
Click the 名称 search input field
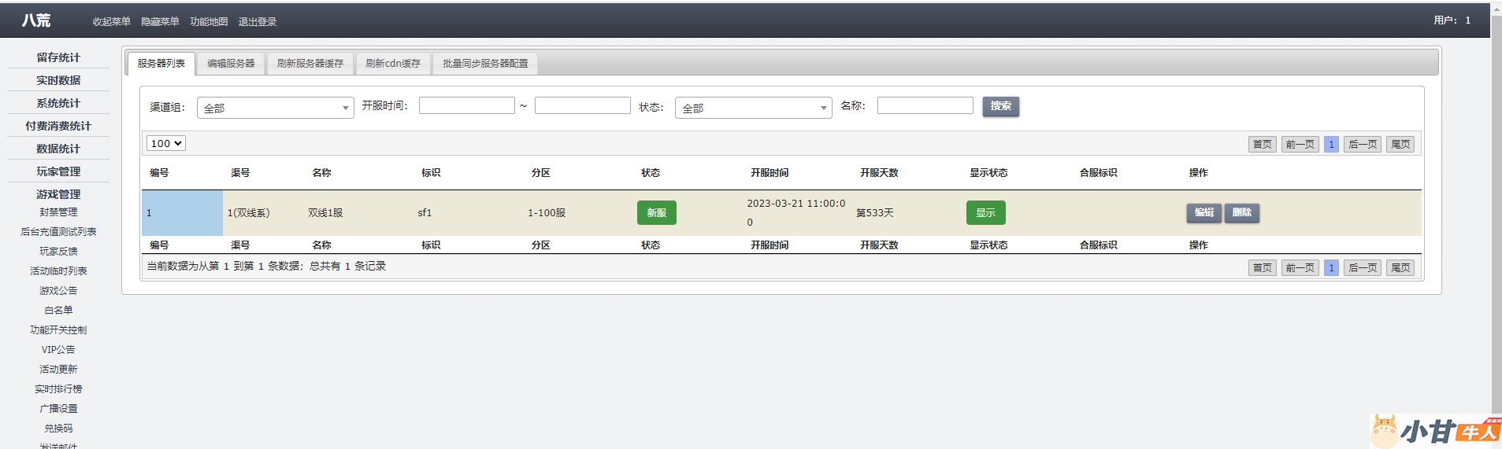tap(925, 105)
